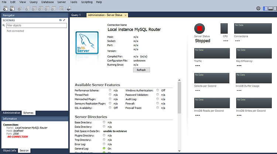This screenshot has width=277, height=154.
Task: Switch to the Administration navigator tab
Action: pos(11,113)
